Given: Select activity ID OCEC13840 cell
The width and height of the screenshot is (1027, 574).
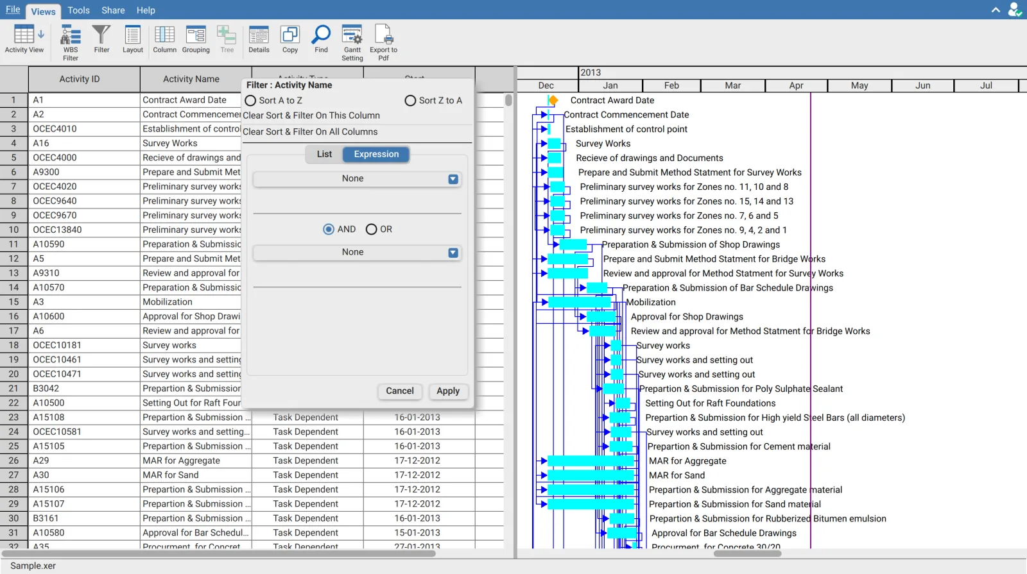Looking at the screenshot, I should (x=84, y=230).
